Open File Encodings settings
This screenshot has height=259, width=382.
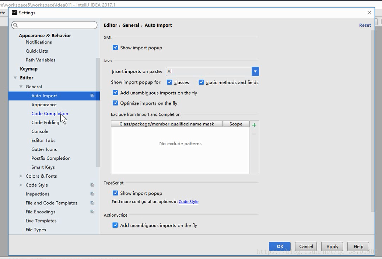(x=41, y=212)
